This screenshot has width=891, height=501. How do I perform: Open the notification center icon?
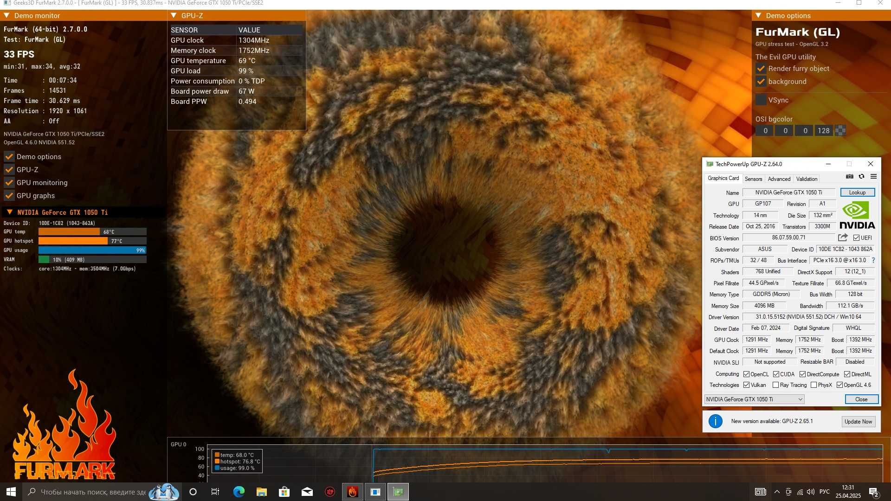[873, 492]
